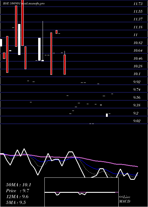Click the 9.2 price axis label

click(136, 113)
